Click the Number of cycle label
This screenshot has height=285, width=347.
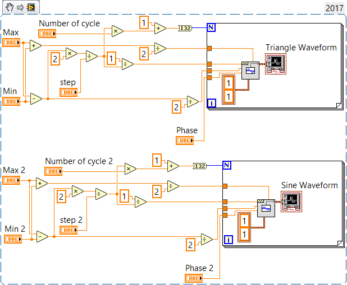(69, 24)
